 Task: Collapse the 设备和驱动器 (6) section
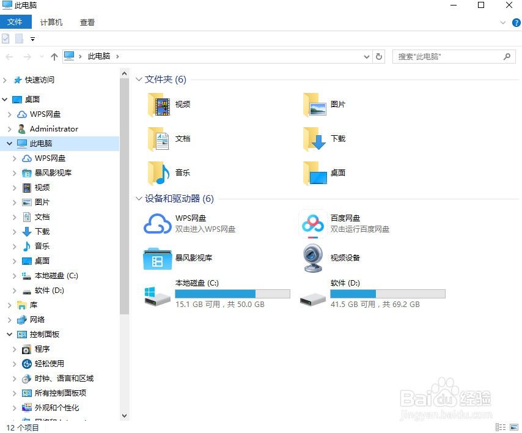(139, 198)
